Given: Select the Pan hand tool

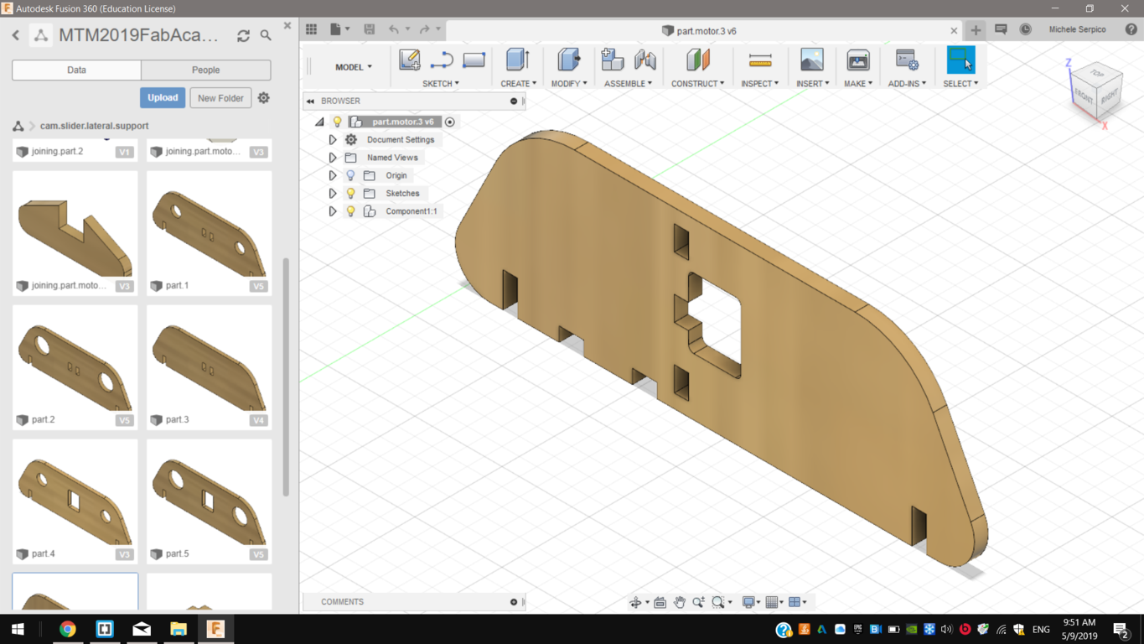Looking at the screenshot, I should coord(680,602).
